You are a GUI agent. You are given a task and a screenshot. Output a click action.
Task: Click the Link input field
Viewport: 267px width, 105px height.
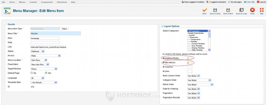tap(48, 47)
